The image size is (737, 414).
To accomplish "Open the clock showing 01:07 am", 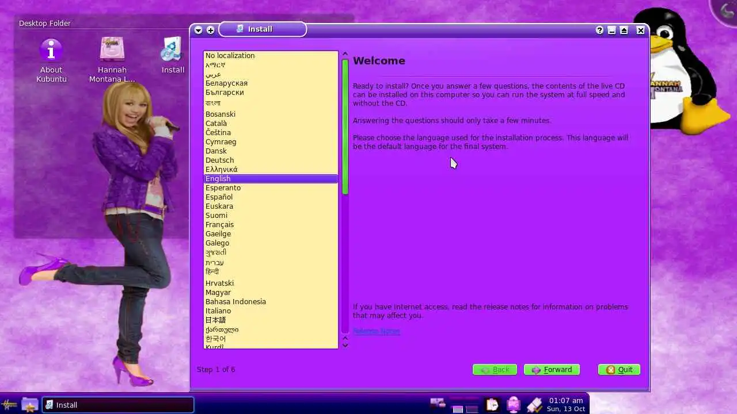I will [x=566, y=405].
